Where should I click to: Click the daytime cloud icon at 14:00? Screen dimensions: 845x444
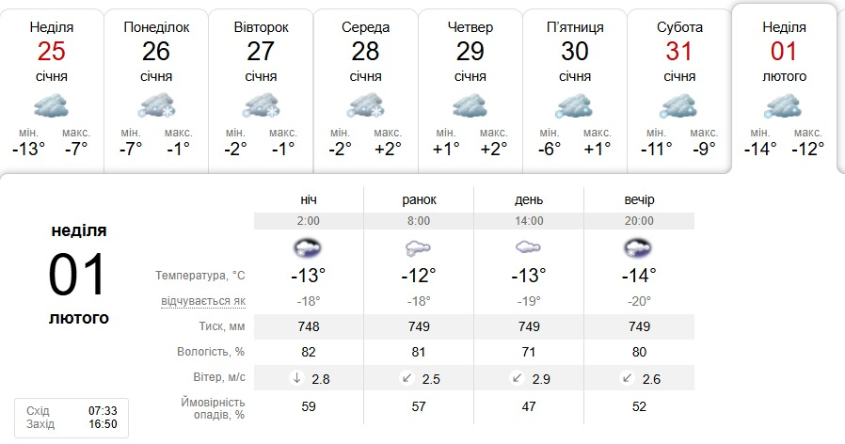pyautogui.click(x=529, y=248)
